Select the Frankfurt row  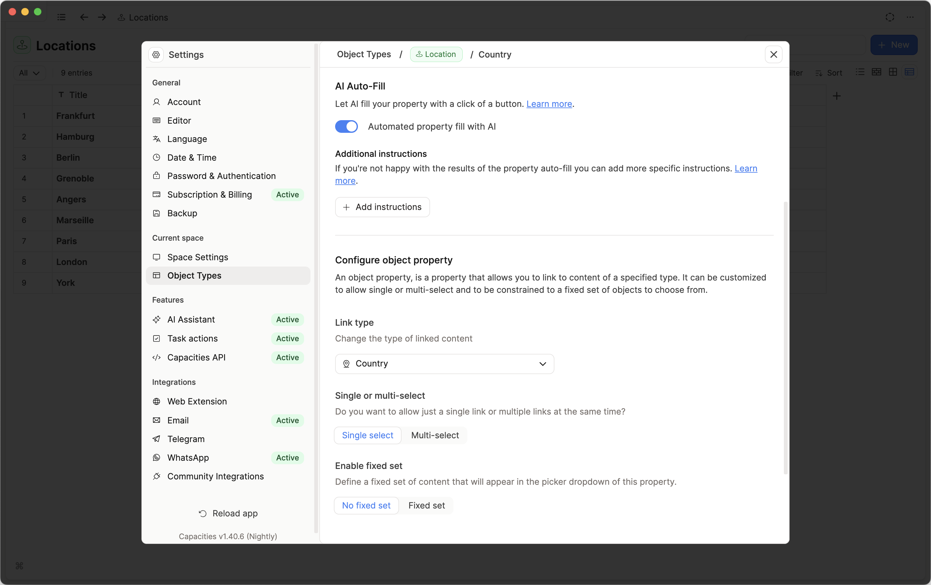(75, 116)
